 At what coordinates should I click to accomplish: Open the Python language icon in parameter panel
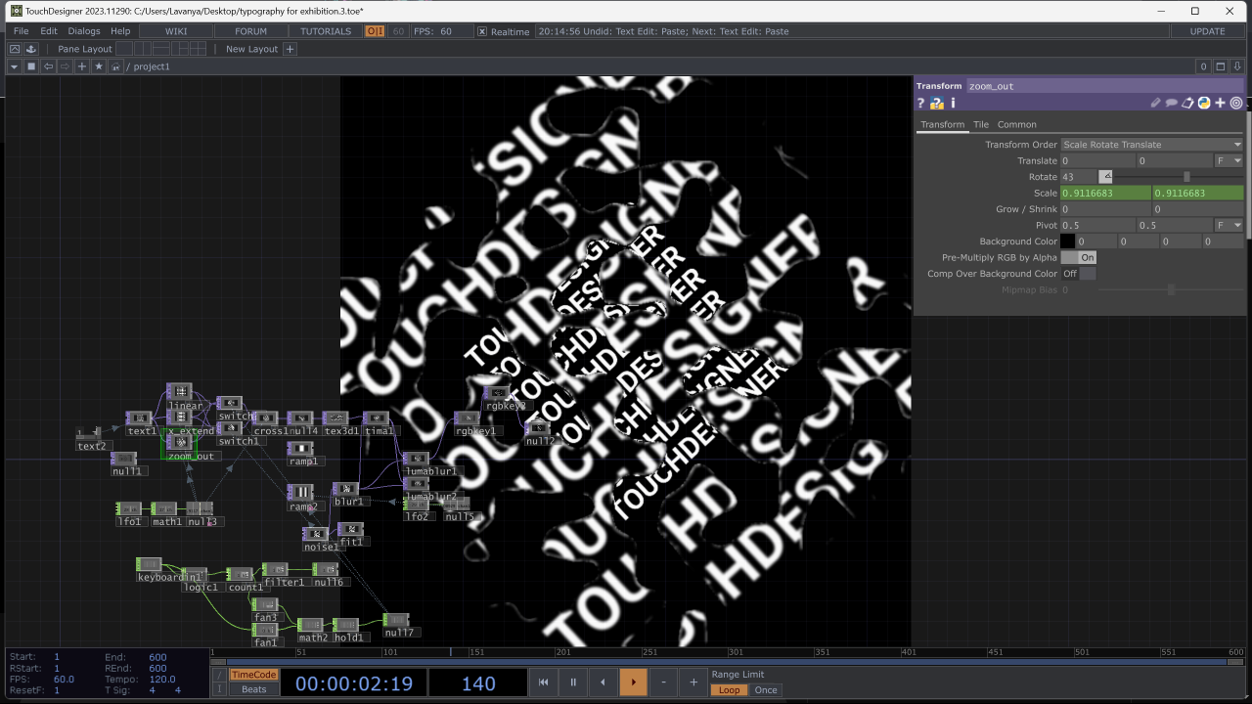(1204, 103)
